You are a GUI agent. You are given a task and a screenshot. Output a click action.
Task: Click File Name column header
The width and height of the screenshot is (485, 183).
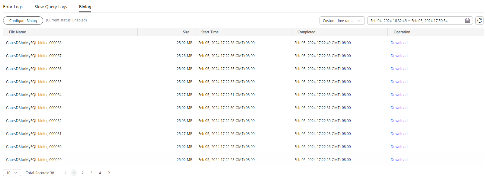[18, 32]
